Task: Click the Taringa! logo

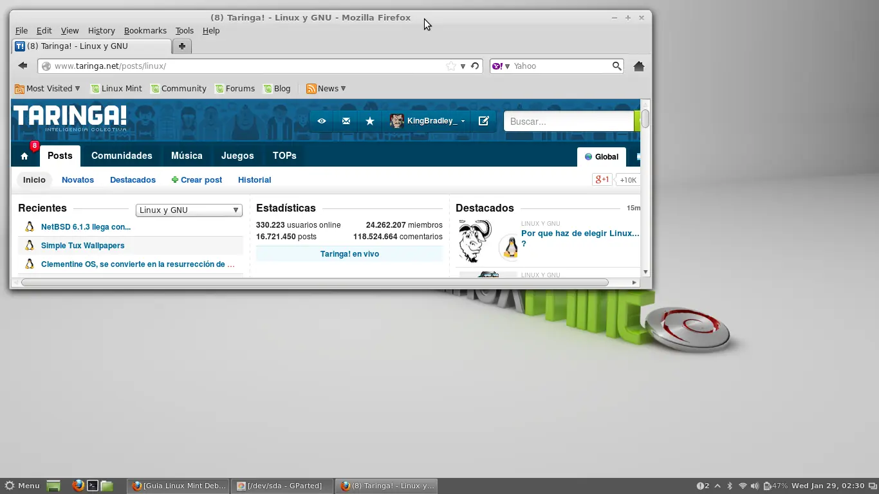Action: tap(70, 118)
